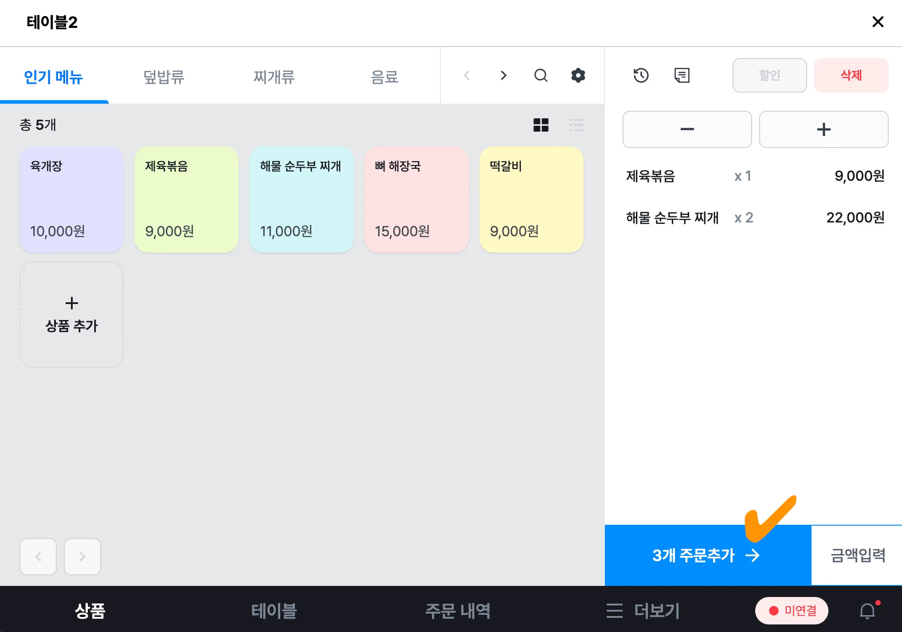Open menu settings gear icon
The image size is (902, 632).
(578, 75)
